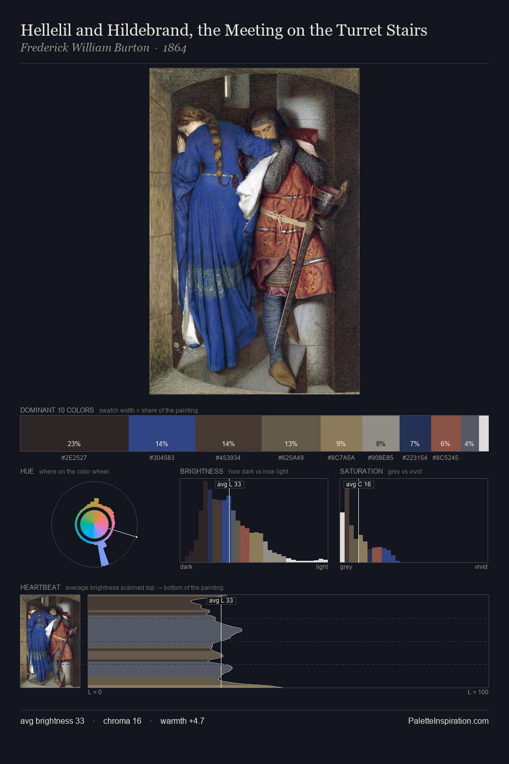Click the 'avg brightness 33' footer stat
Image resolution: width=509 pixels, height=764 pixels.
(52, 721)
